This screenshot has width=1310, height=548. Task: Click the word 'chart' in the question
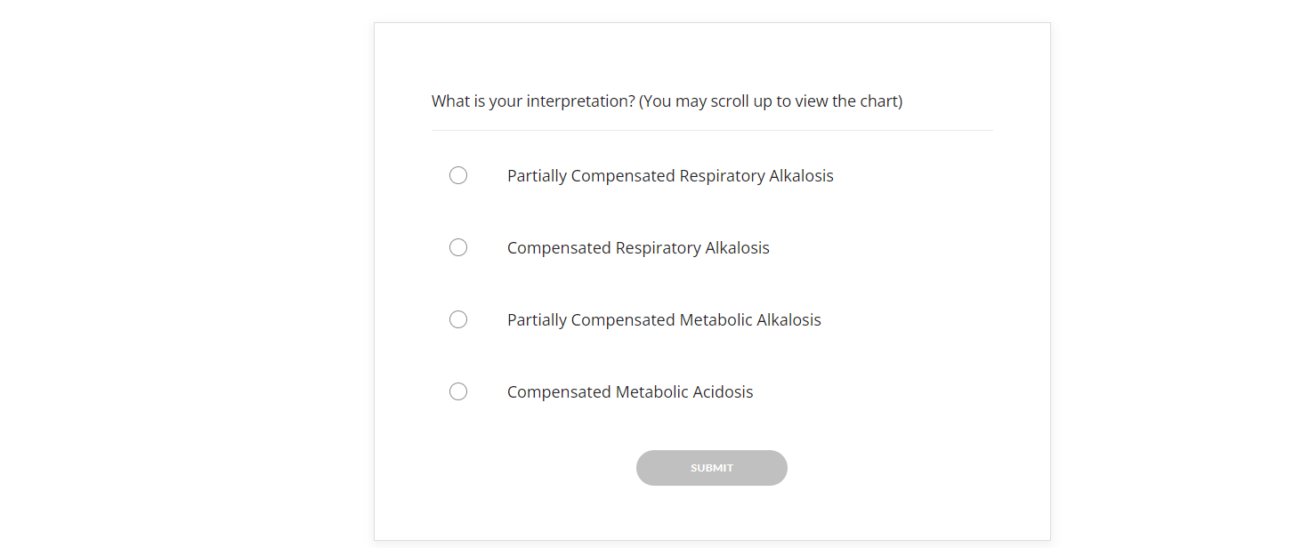coord(877,101)
